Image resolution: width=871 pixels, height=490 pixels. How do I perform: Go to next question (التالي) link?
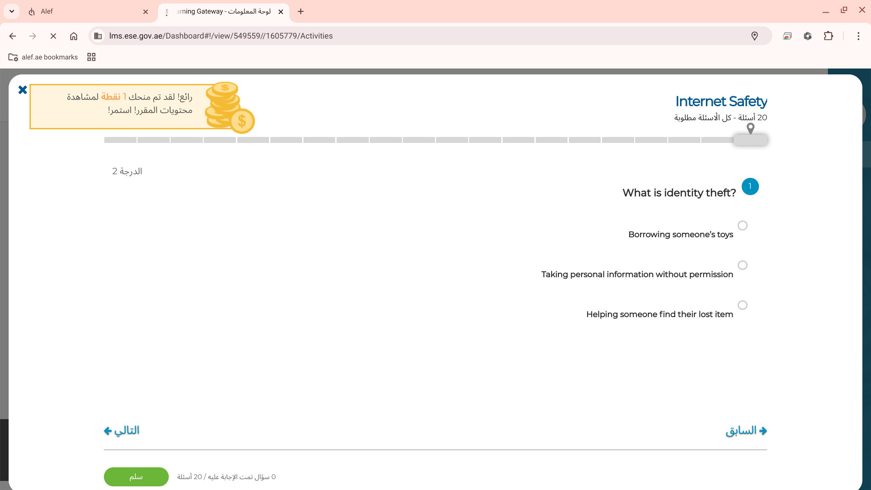122,431
